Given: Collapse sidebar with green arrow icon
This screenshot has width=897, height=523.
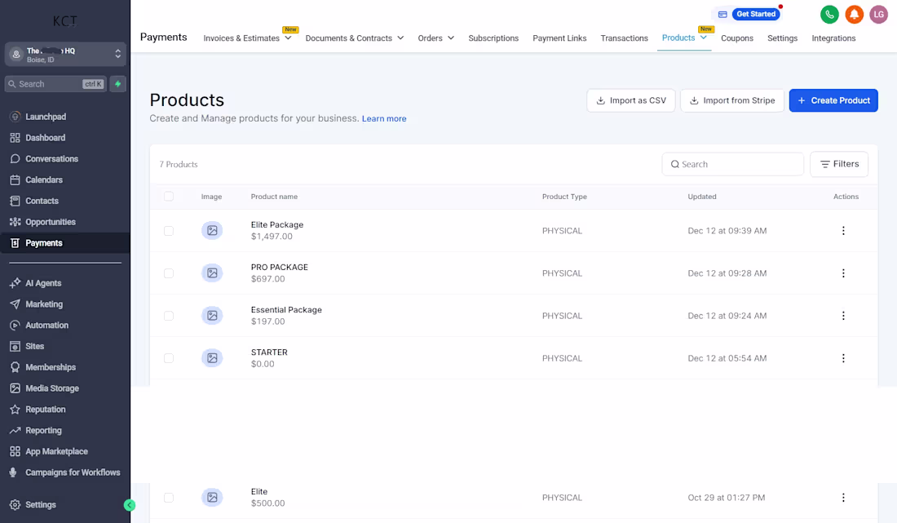Looking at the screenshot, I should tap(130, 505).
